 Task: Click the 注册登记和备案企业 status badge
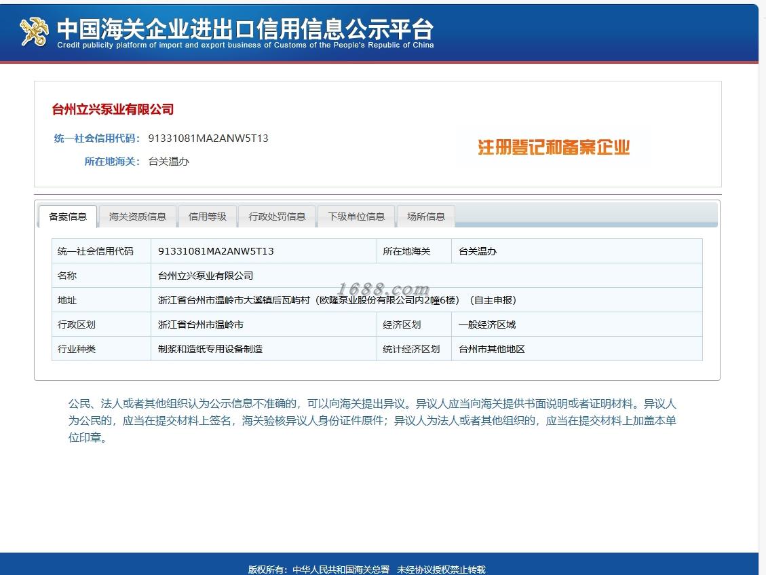pyautogui.click(x=554, y=147)
